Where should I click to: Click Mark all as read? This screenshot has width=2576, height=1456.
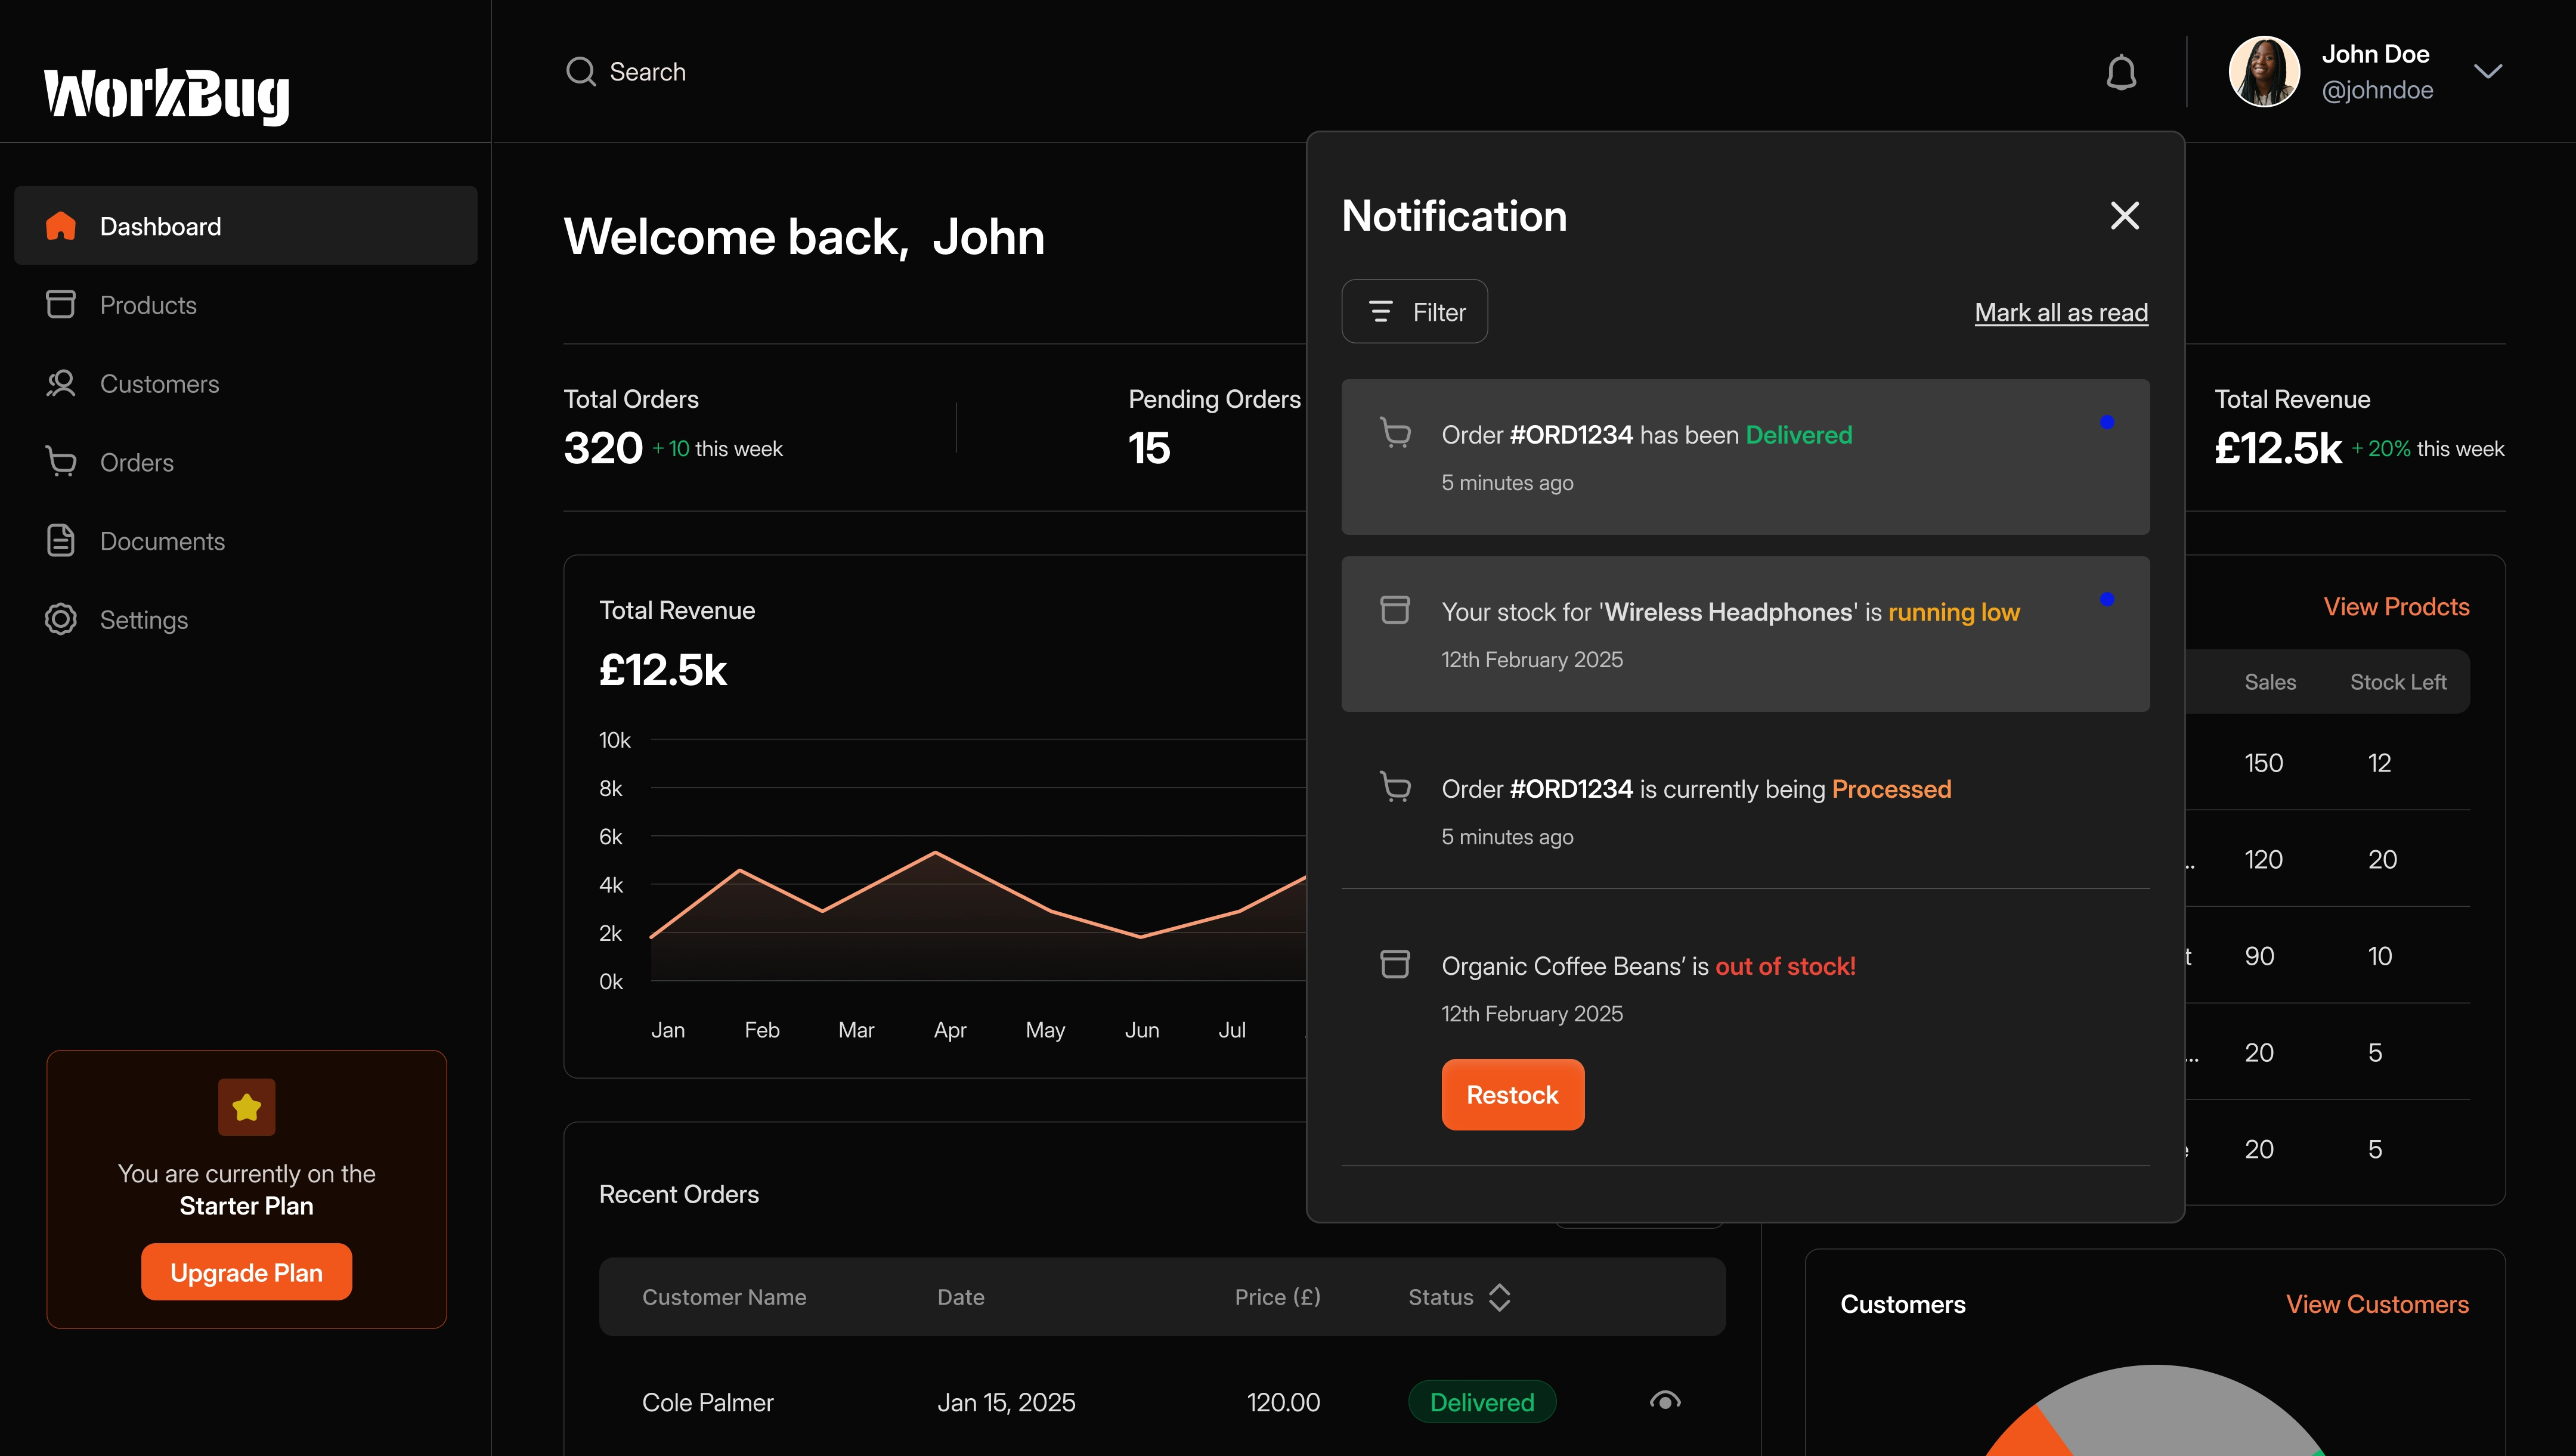[x=2061, y=312]
